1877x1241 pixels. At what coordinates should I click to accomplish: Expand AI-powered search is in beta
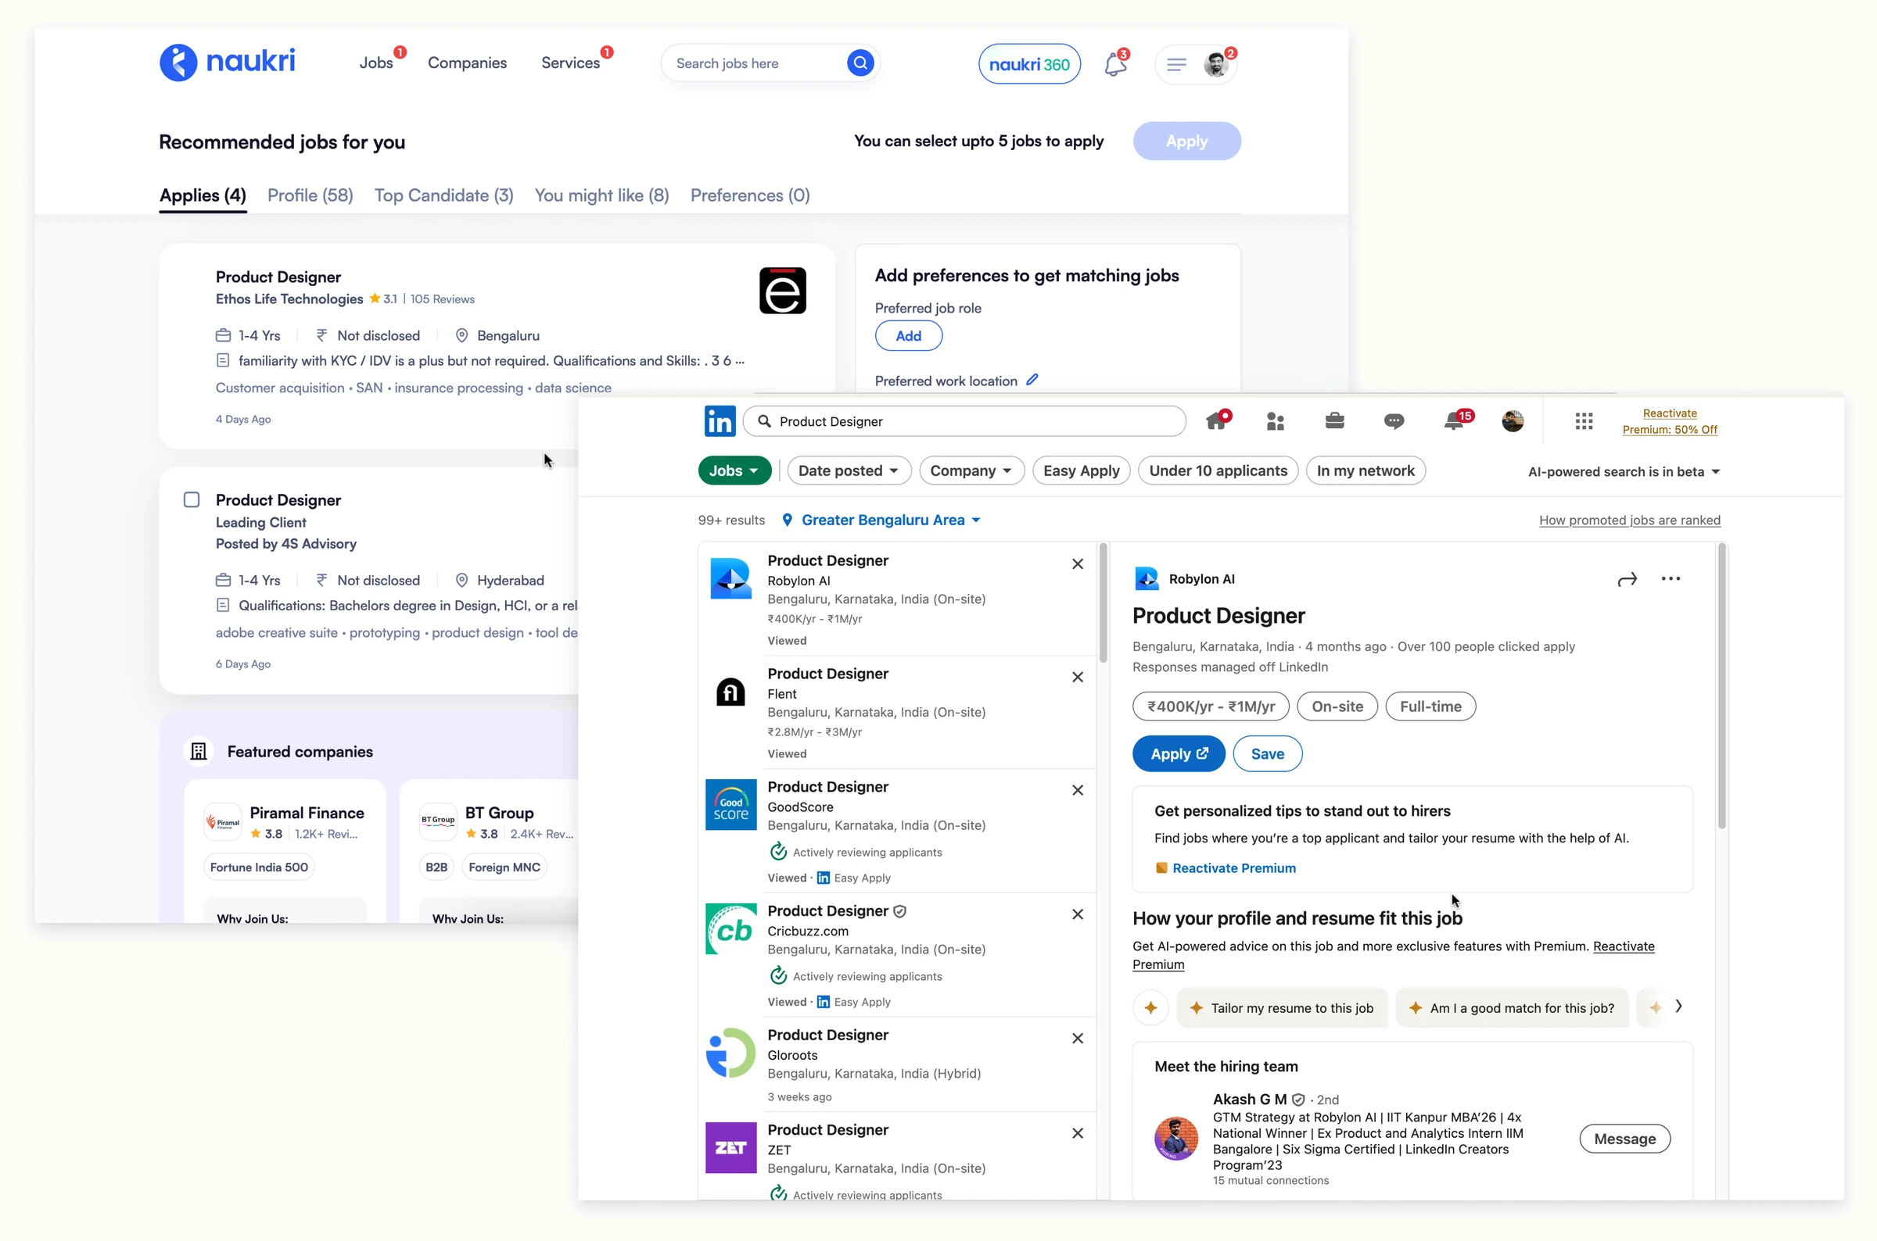click(1623, 472)
